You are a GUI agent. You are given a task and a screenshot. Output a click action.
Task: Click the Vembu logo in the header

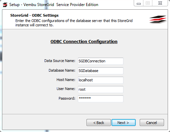(x=158, y=19)
